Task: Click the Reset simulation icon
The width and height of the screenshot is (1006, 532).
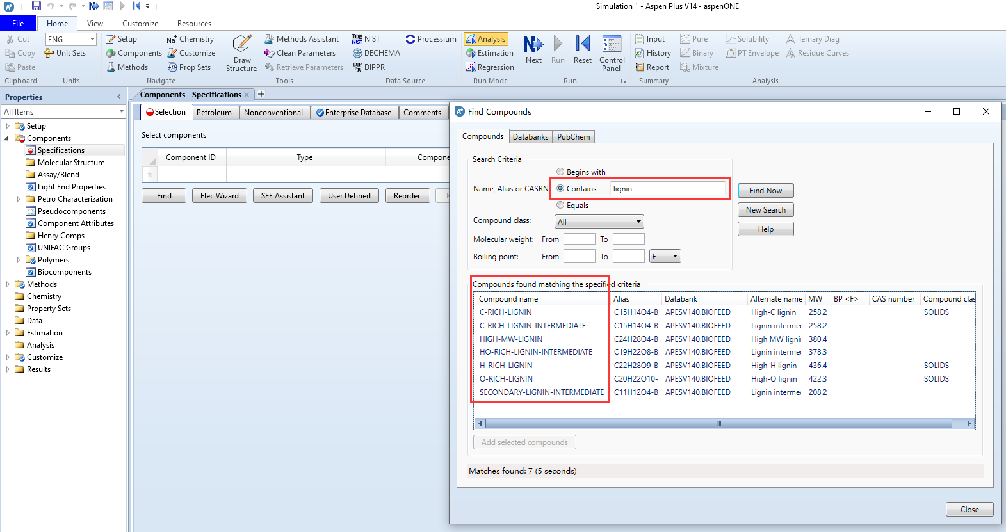Action: point(582,49)
